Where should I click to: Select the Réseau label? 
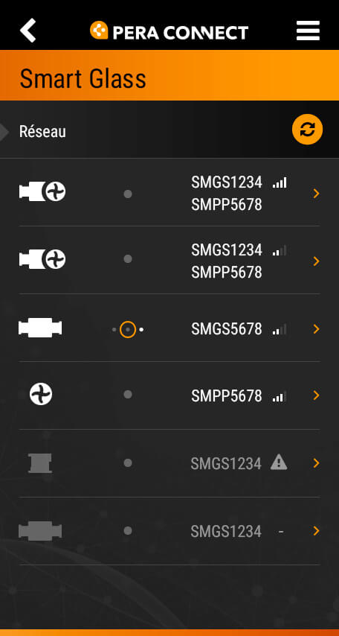pos(42,132)
